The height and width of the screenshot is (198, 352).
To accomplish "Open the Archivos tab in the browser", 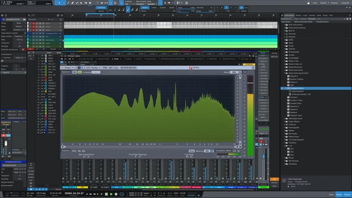I will tap(312, 15).
